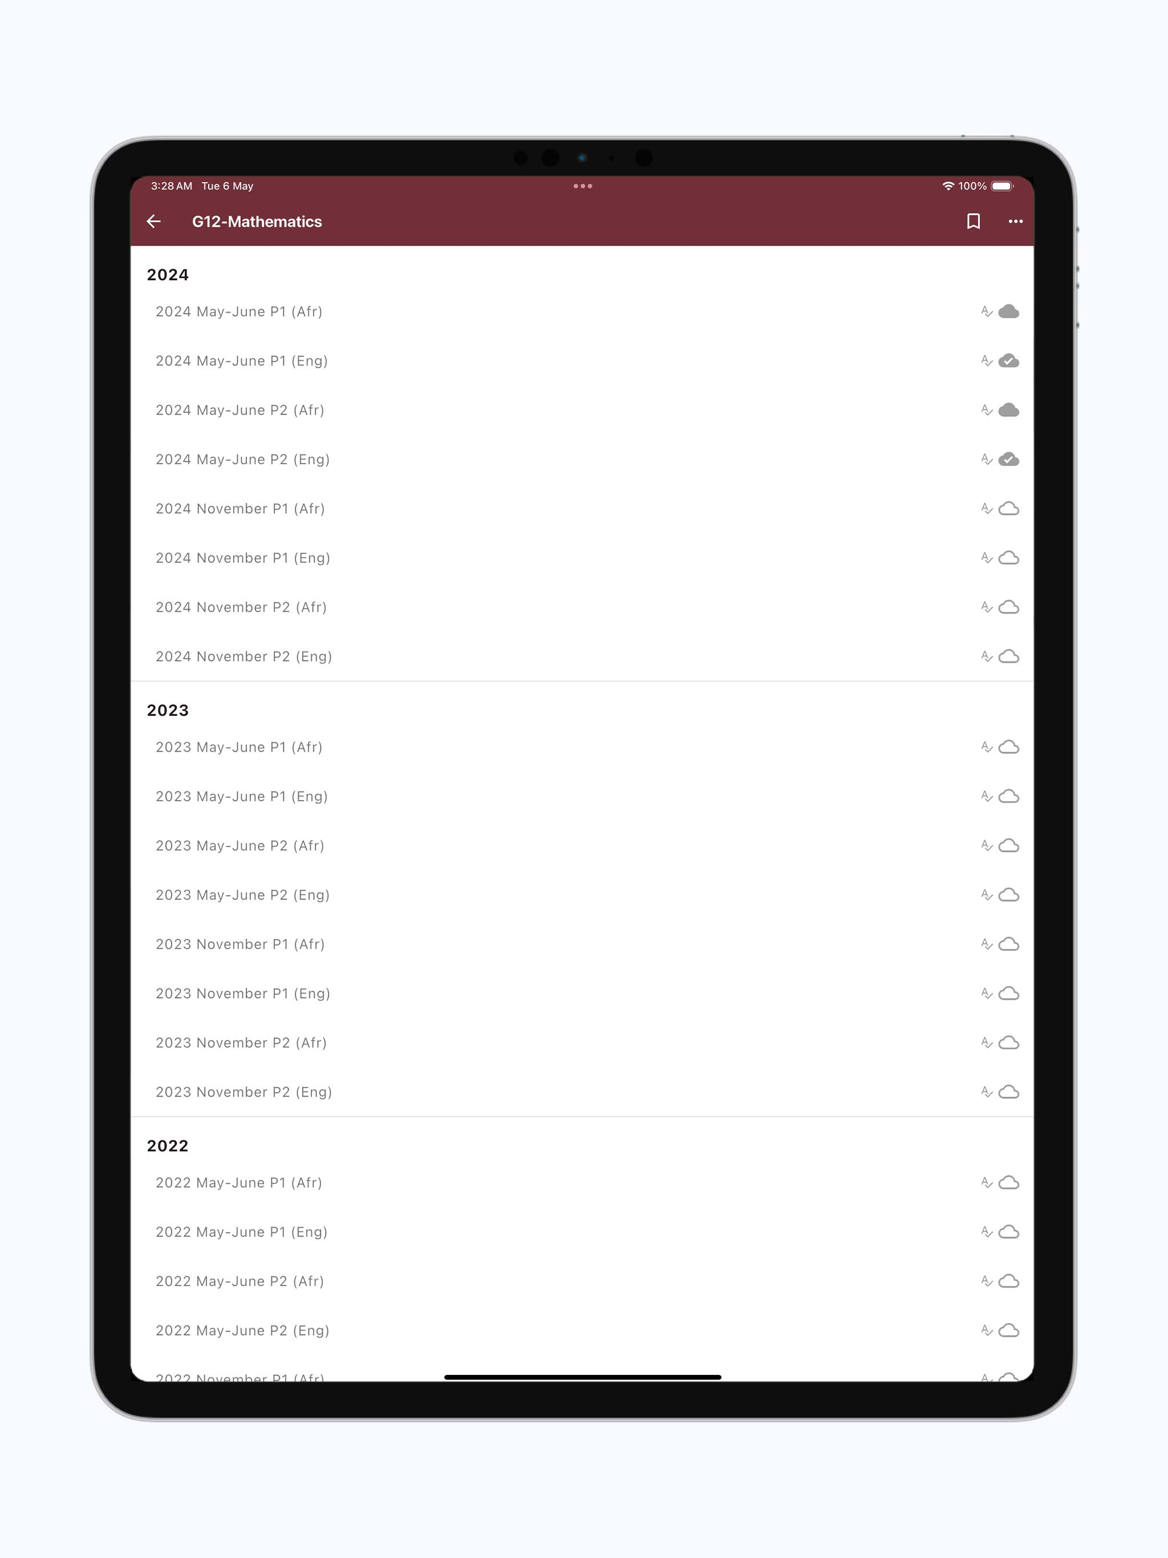Download 2023 May-June P1 (Eng) cloud icon
1168x1558 pixels.
coord(1009,796)
